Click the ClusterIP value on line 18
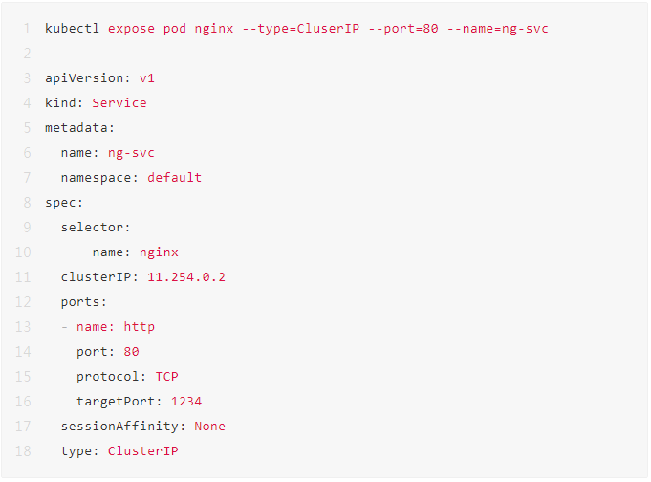The width and height of the screenshot is (651, 482). click(x=142, y=451)
